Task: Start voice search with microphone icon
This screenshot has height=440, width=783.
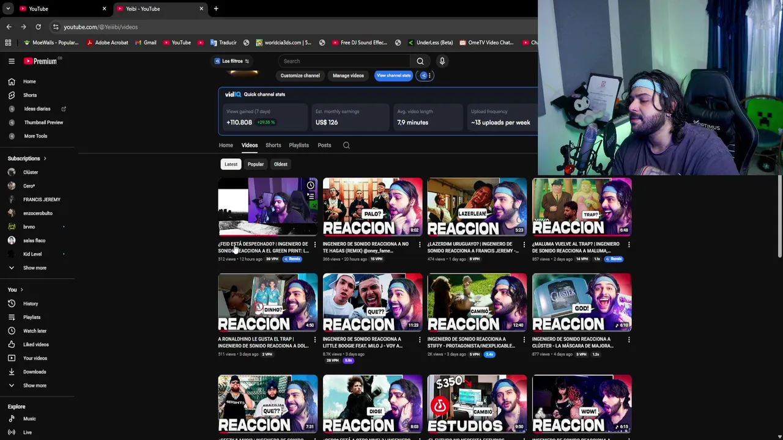Action: (x=442, y=61)
